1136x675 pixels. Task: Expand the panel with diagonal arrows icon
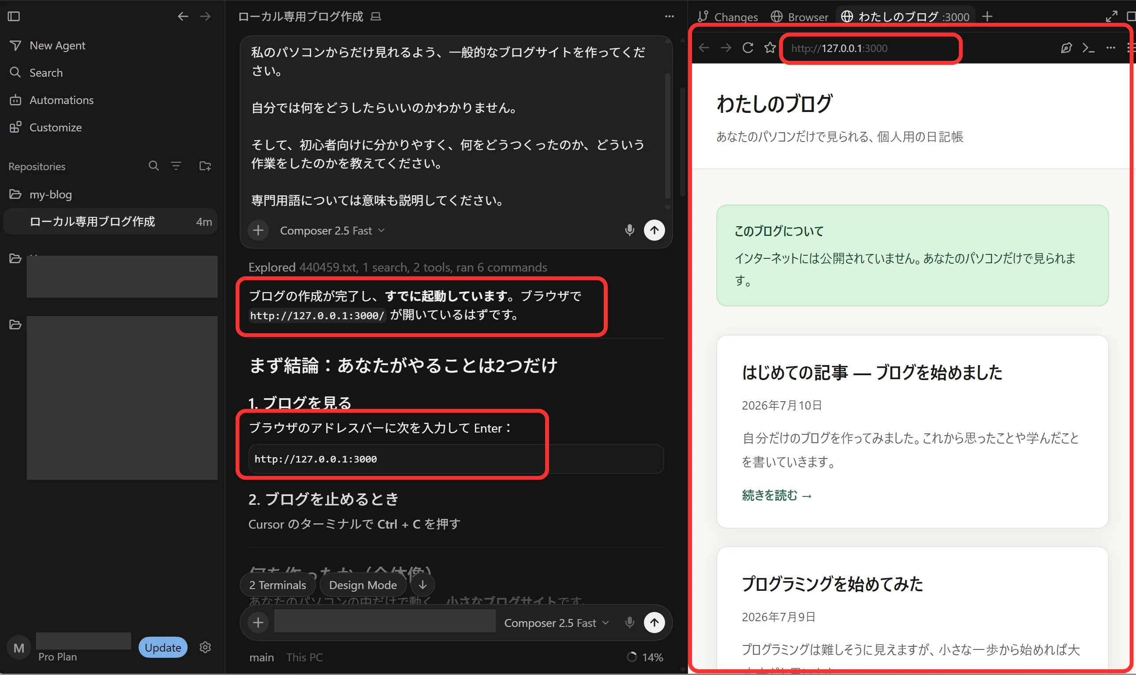[1111, 16]
